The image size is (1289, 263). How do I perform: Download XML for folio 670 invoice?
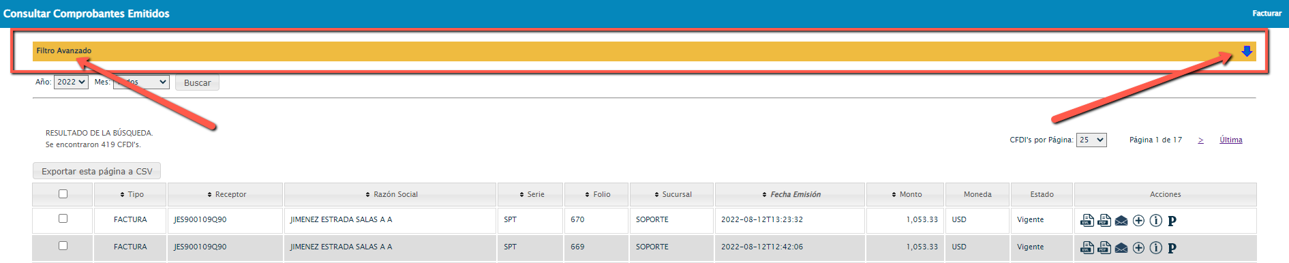1087,220
